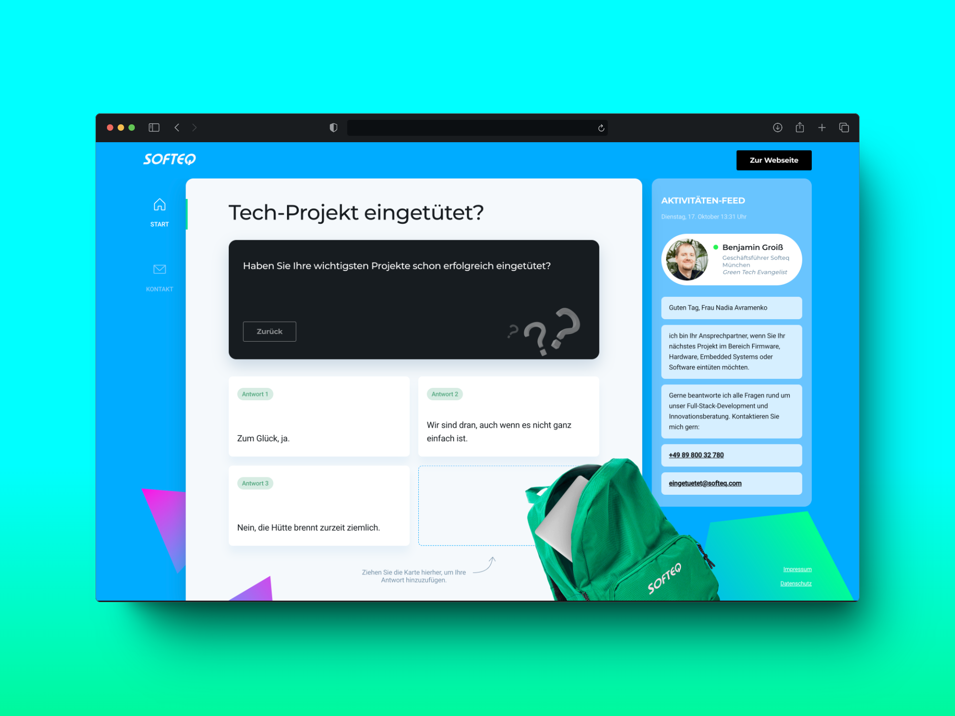Click the 'Zurück' button on the question card

click(x=269, y=331)
